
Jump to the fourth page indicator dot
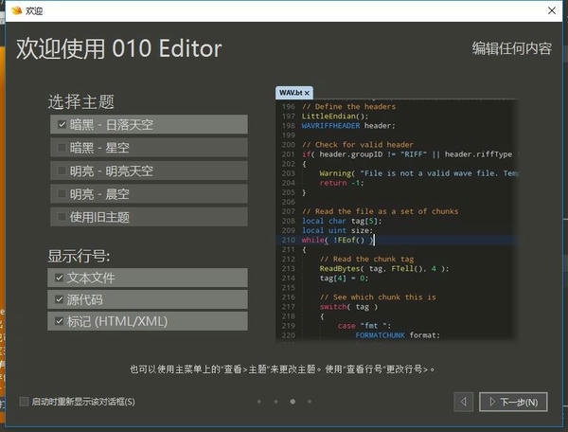point(310,402)
